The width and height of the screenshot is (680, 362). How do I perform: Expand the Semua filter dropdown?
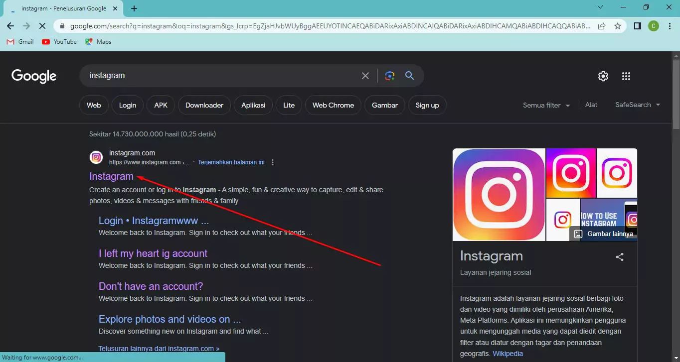pyautogui.click(x=546, y=105)
